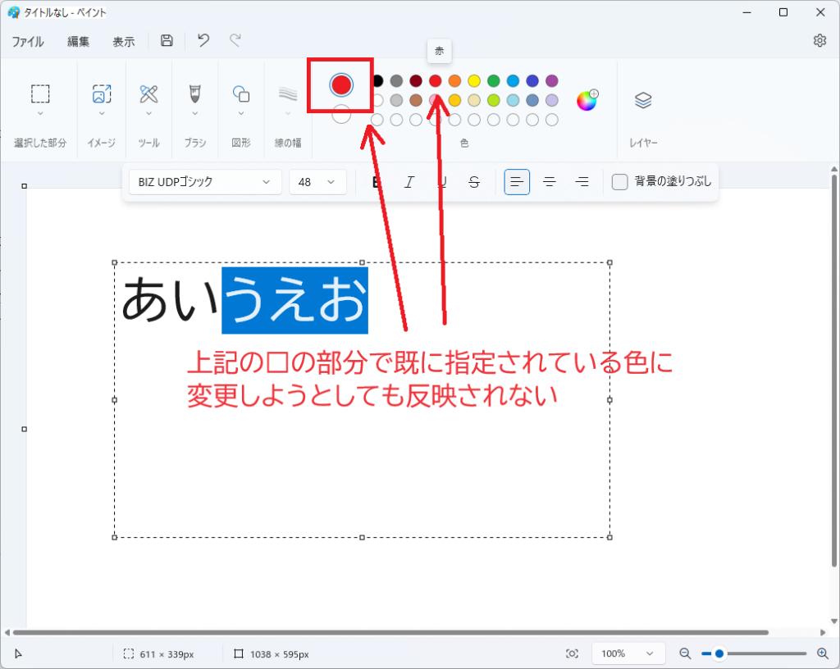Pick the cream color swatch
The image size is (840, 669).
[x=474, y=100]
